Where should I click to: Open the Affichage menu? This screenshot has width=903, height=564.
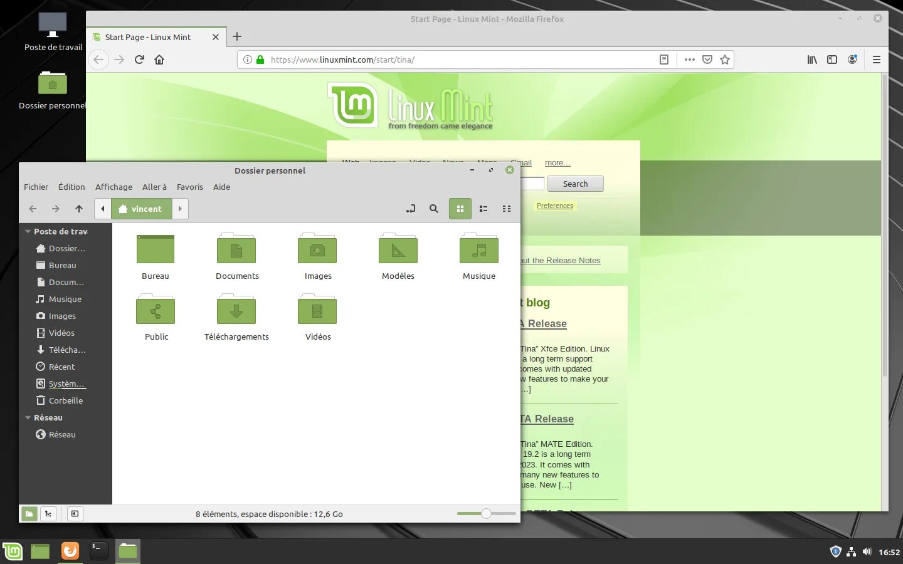point(114,187)
